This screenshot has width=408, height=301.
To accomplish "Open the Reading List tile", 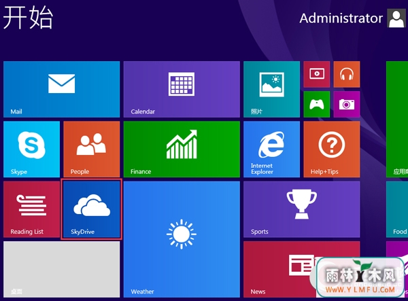I will click(x=31, y=209).
